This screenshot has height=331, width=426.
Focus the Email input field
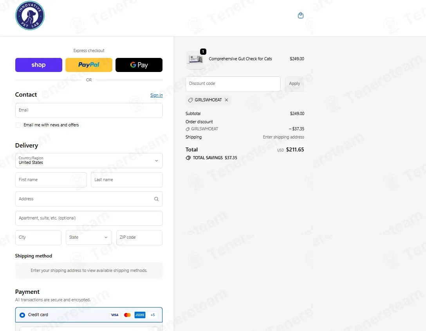[x=89, y=110]
